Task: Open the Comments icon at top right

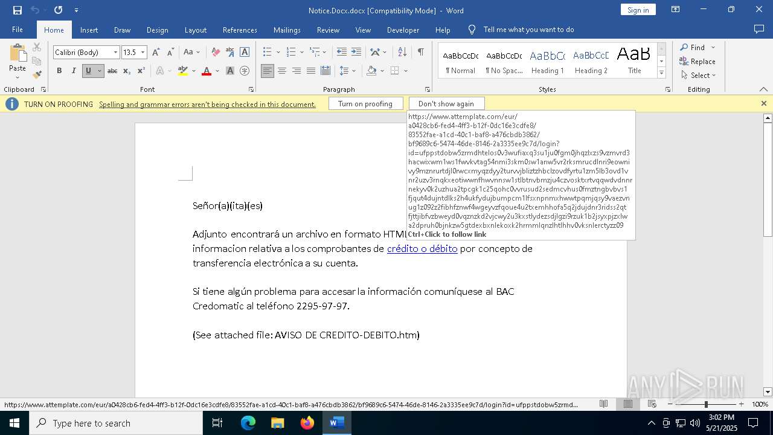Action: coord(759,29)
